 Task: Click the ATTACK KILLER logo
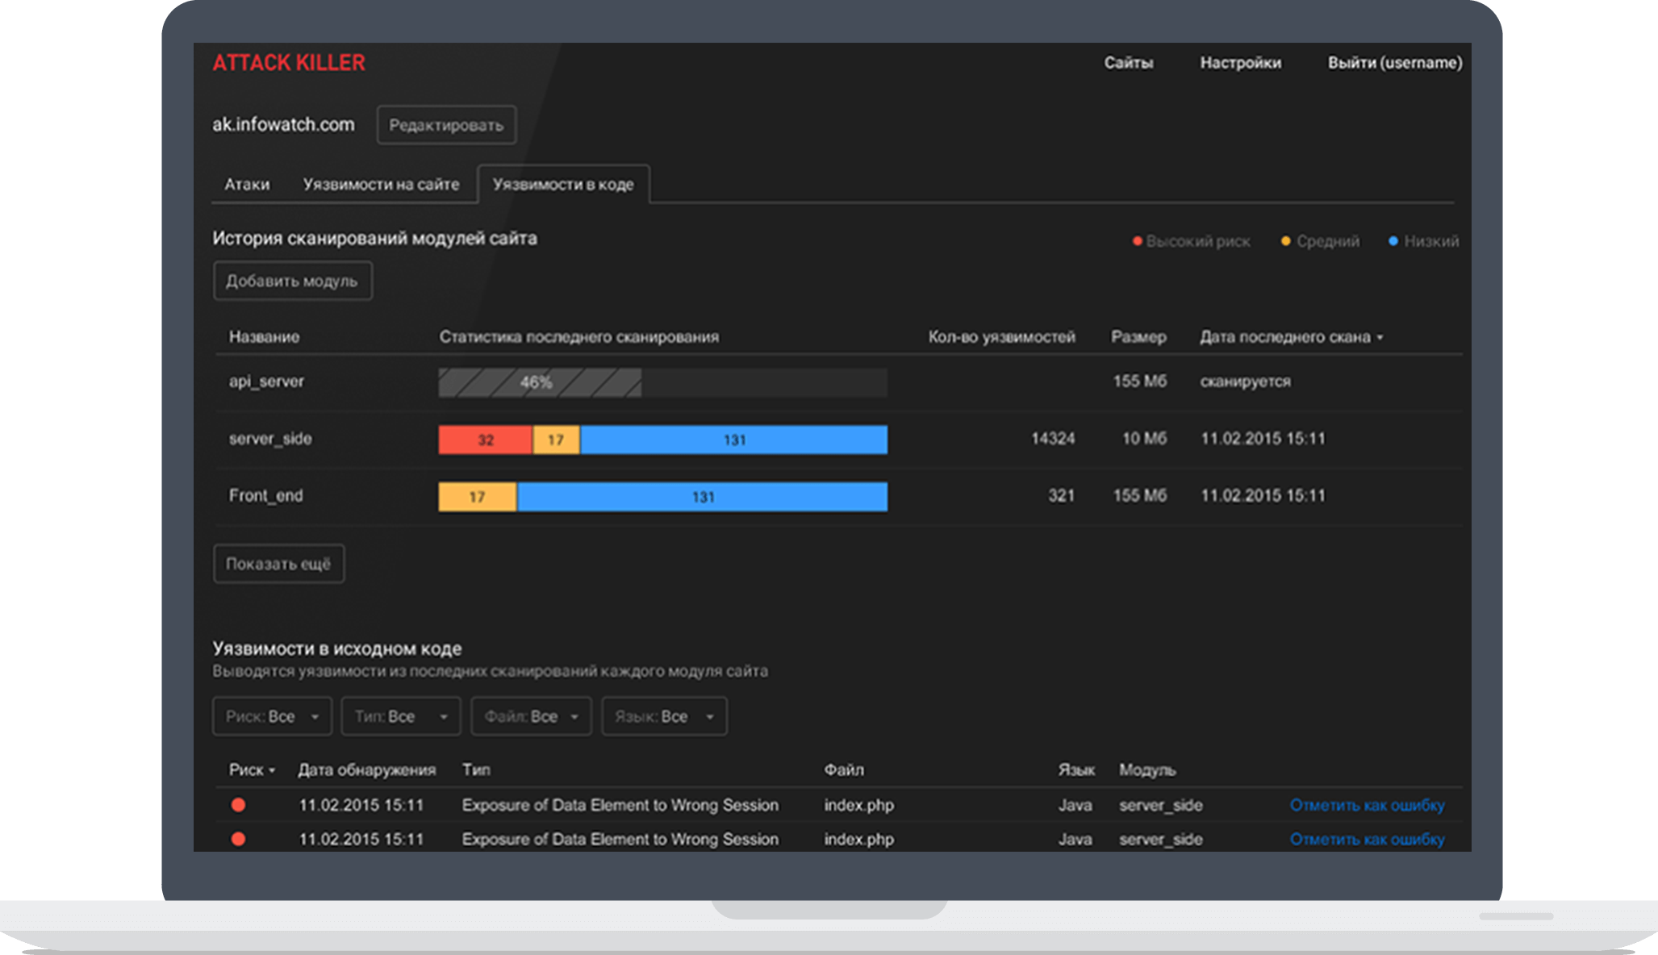point(289,63)
